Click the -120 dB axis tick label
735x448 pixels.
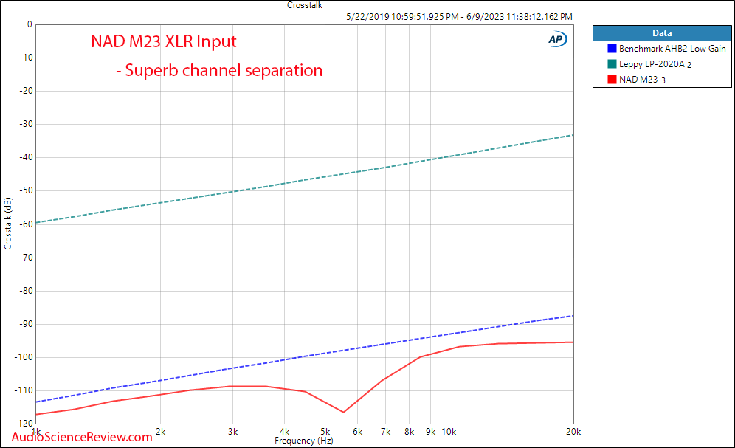pos(24,423)
